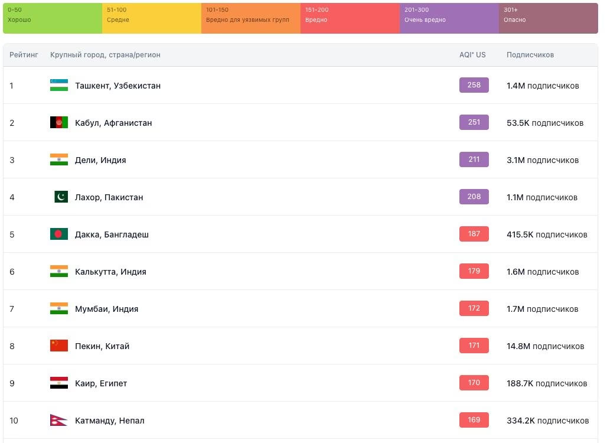The height and width of the screenshot is (443, 607).
Task: Open the Мумбаи, Индия city link
Action: pyautogui.click(x=106, y=309)
